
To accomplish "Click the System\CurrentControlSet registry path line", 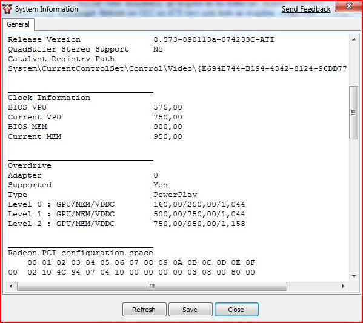I will [178, 68].
